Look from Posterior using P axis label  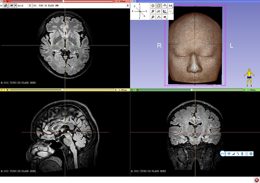click(135, 6)
